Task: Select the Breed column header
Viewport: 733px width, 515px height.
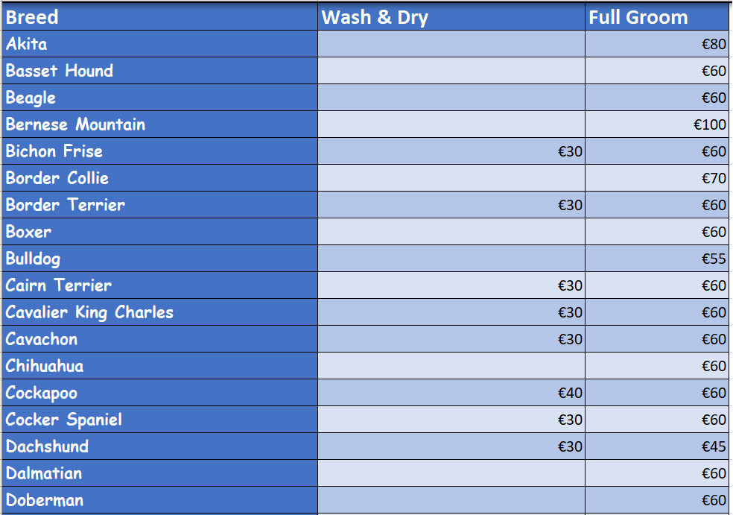Action: coord(160,17)
